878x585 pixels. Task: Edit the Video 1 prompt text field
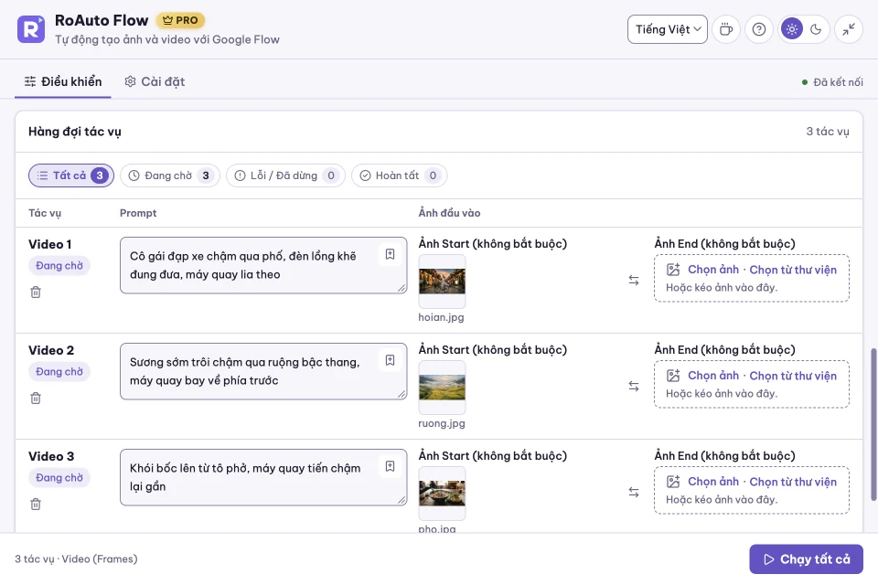pos(263,265)
